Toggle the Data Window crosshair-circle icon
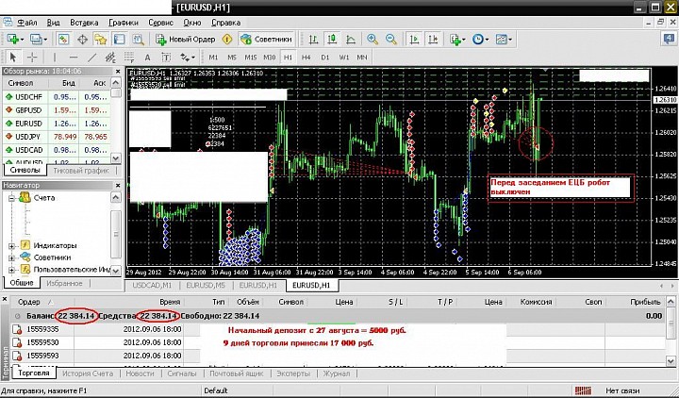 click(x=82, y=40)
